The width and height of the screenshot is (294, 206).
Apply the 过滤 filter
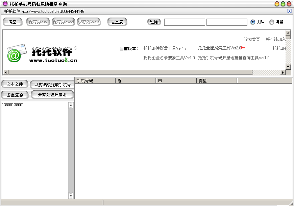pos(154,22)
